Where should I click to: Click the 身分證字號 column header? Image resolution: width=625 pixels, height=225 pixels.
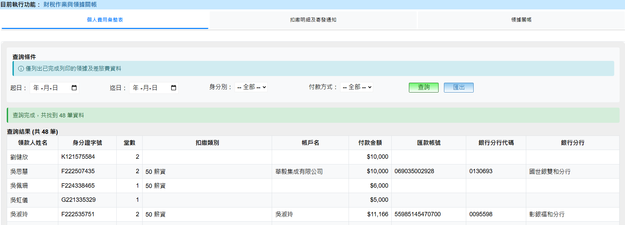[87, 143]
